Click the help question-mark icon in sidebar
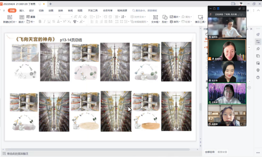Screen dimensions: 262x157 tap(258, 77)
